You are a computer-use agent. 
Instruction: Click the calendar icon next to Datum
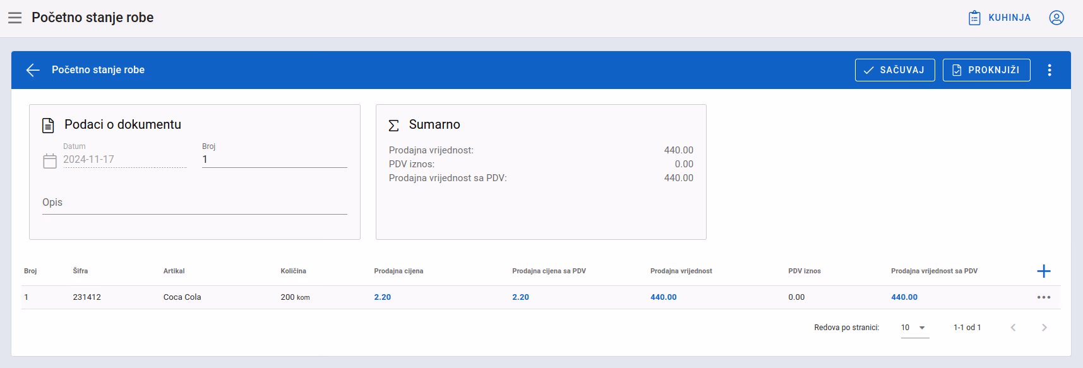pos(50,161)
